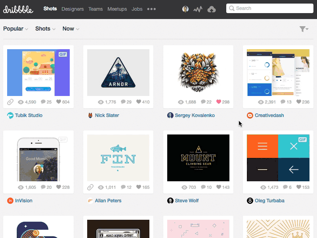Screen dimensions: 317x238
Task: Visit the InVision profile link
Action: click(x=24, y=201)
